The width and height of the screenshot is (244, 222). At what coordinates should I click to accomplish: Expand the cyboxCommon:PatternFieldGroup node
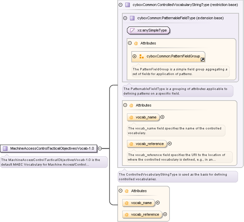click(x=134, y=56)
